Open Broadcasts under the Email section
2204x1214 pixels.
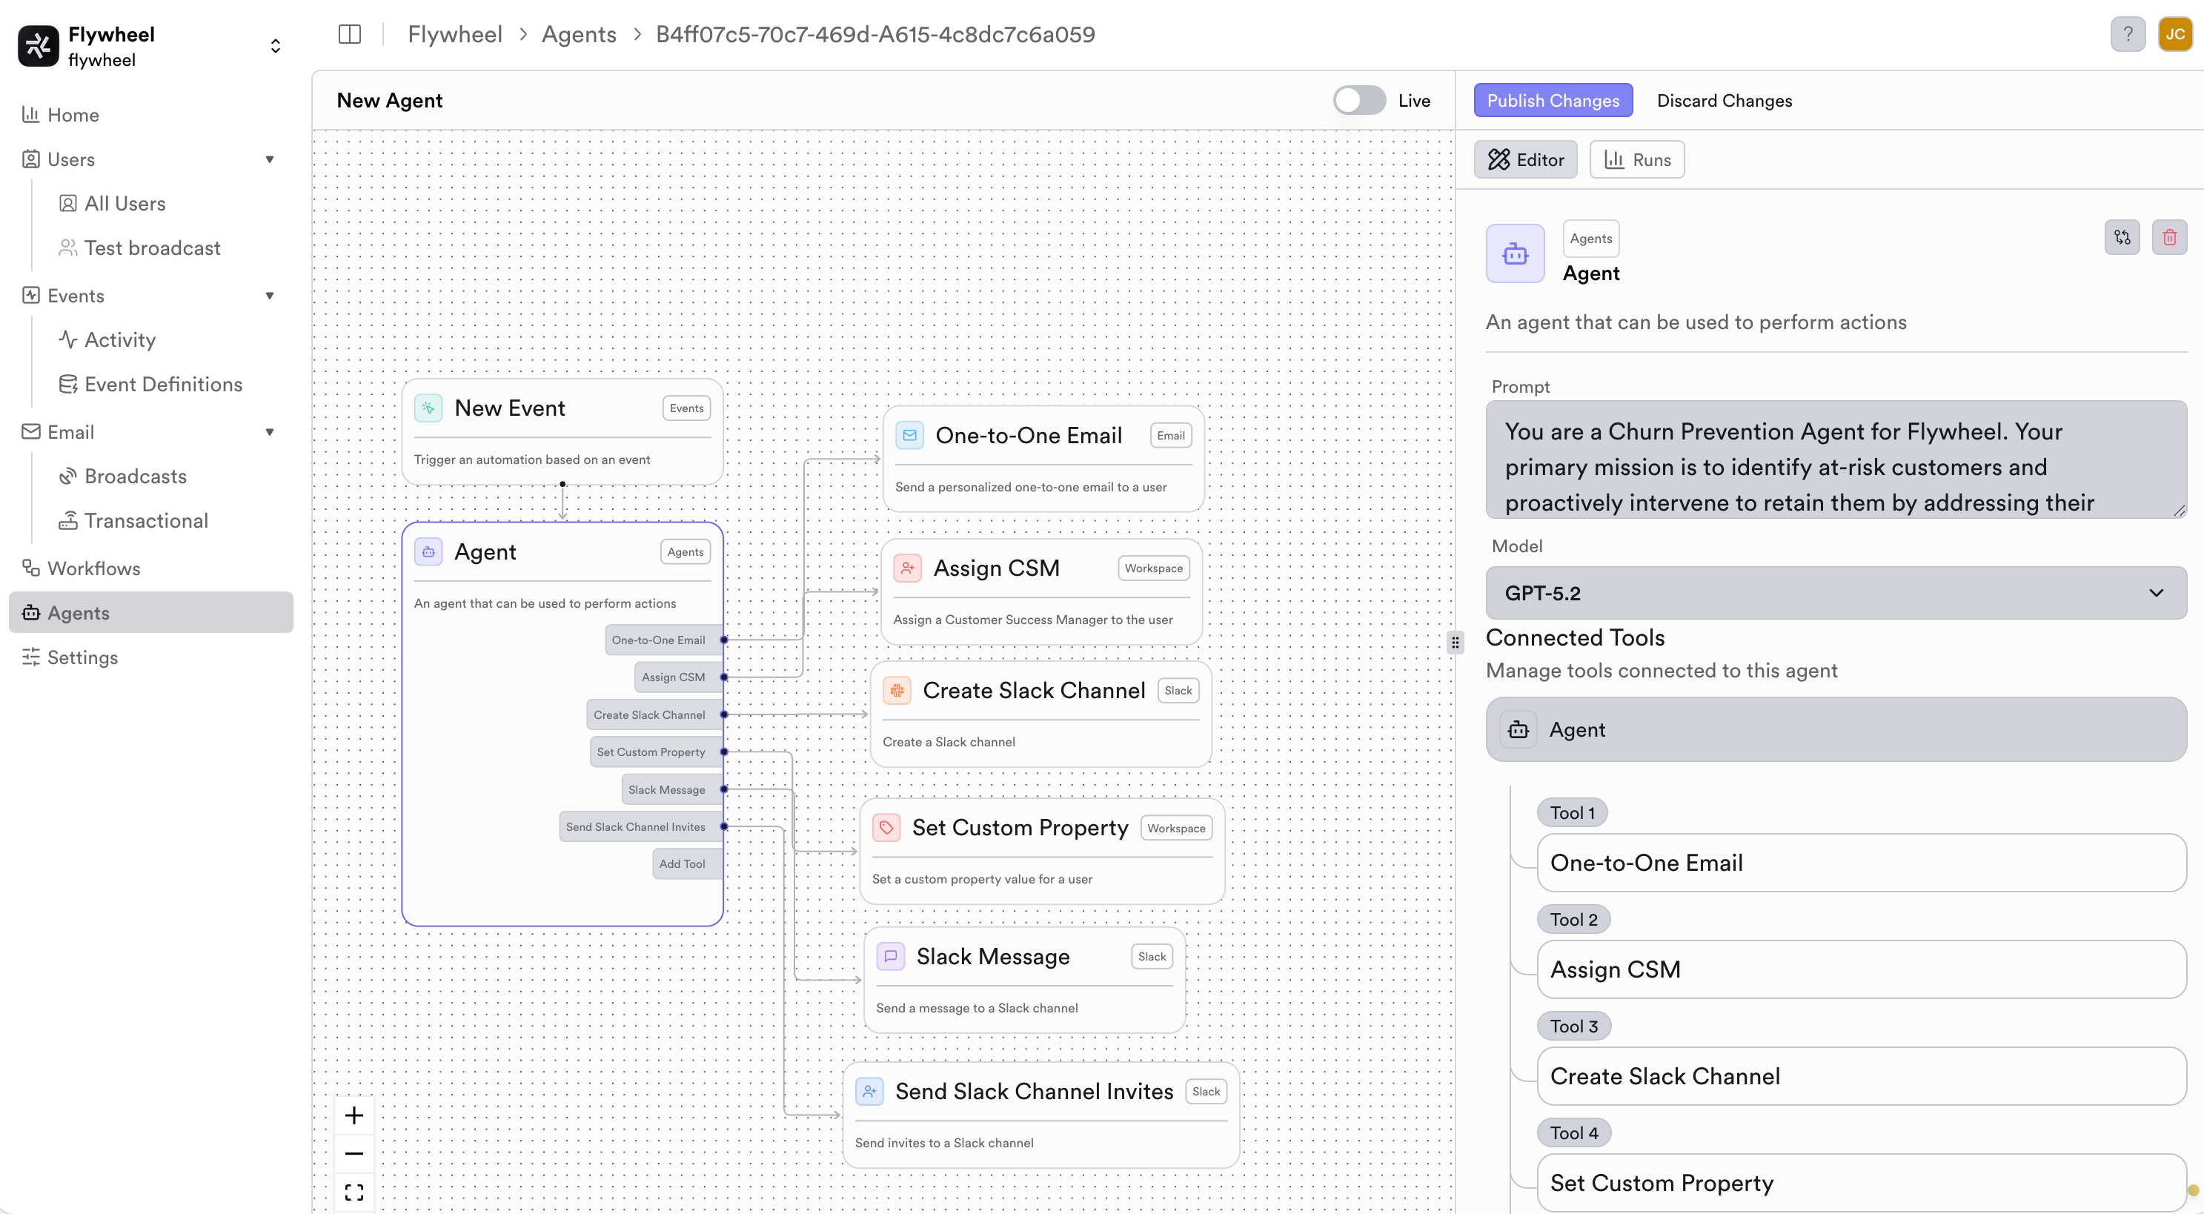click(135, 476)
